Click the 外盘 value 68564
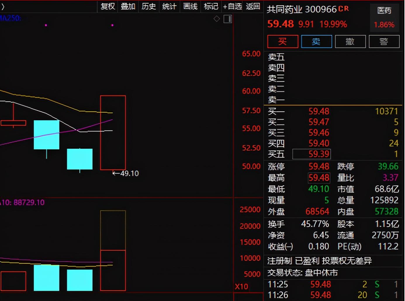 point(317,211)
